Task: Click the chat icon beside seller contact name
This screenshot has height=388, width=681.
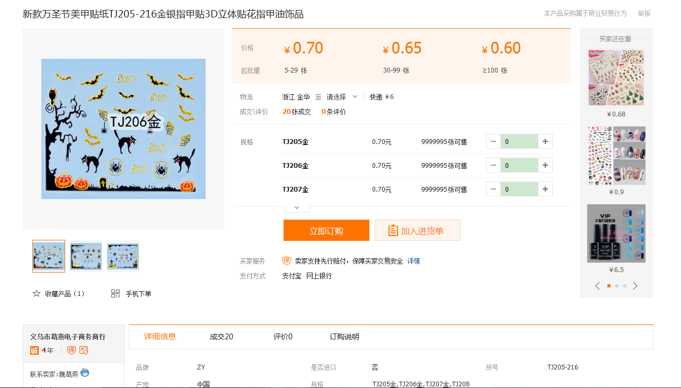Action: tap(85, 373)
